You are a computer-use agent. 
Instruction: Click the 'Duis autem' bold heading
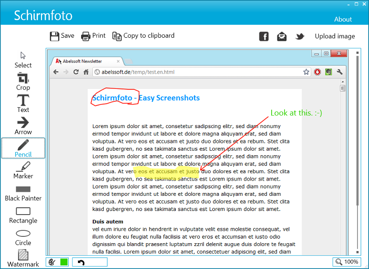pyautogui.click(x=108, y=222)
